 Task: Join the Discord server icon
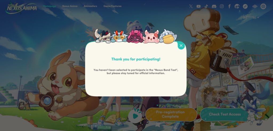[214, 6]
